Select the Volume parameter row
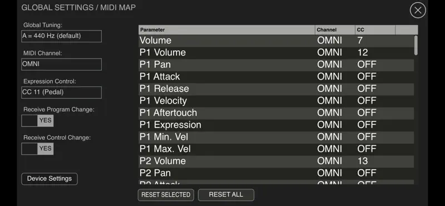Viewport: 445px width, 206px height. (276, 41)
